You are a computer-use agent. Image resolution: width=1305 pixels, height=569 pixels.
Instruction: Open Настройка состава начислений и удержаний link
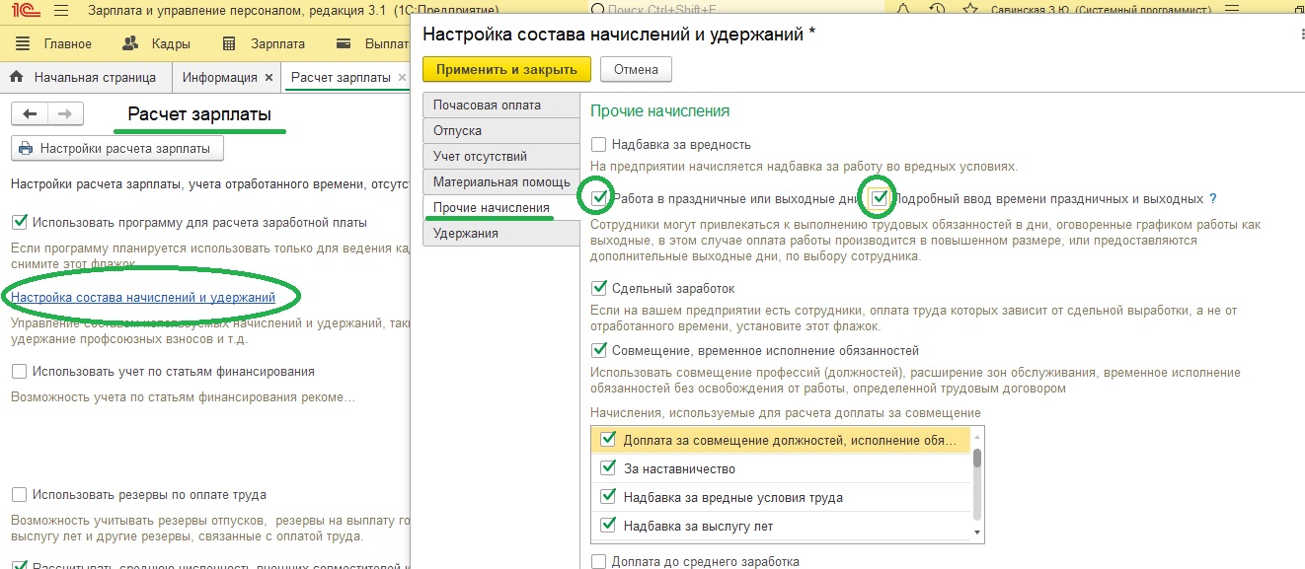(x=143, y=297)
